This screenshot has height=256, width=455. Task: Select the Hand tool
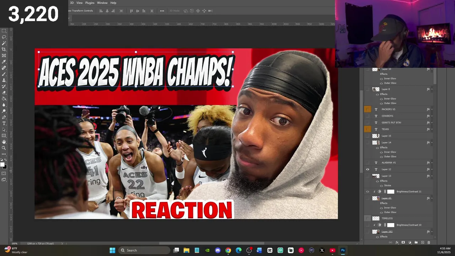click(x=4, y=142)
